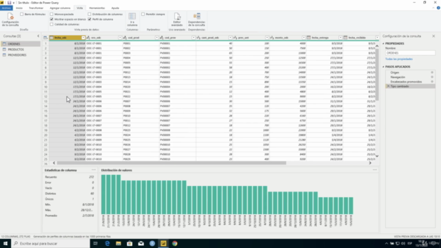
Task: Click the number type icon of cant_prod_odc column
Action: point(198,37)
